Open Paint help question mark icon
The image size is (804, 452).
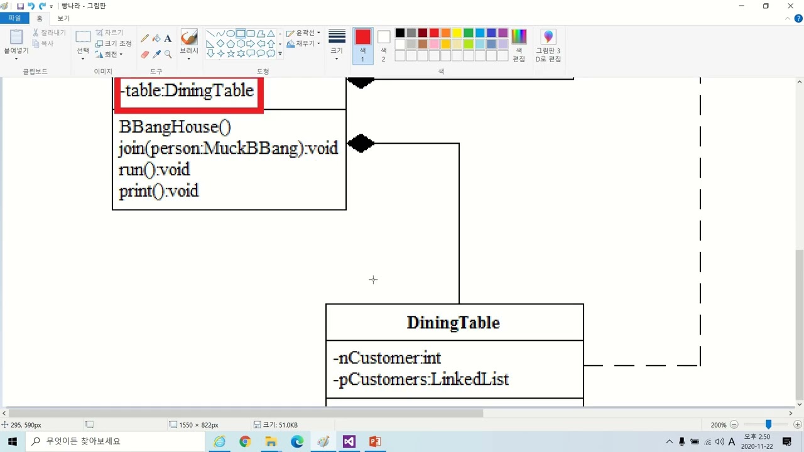coord(798,19)
